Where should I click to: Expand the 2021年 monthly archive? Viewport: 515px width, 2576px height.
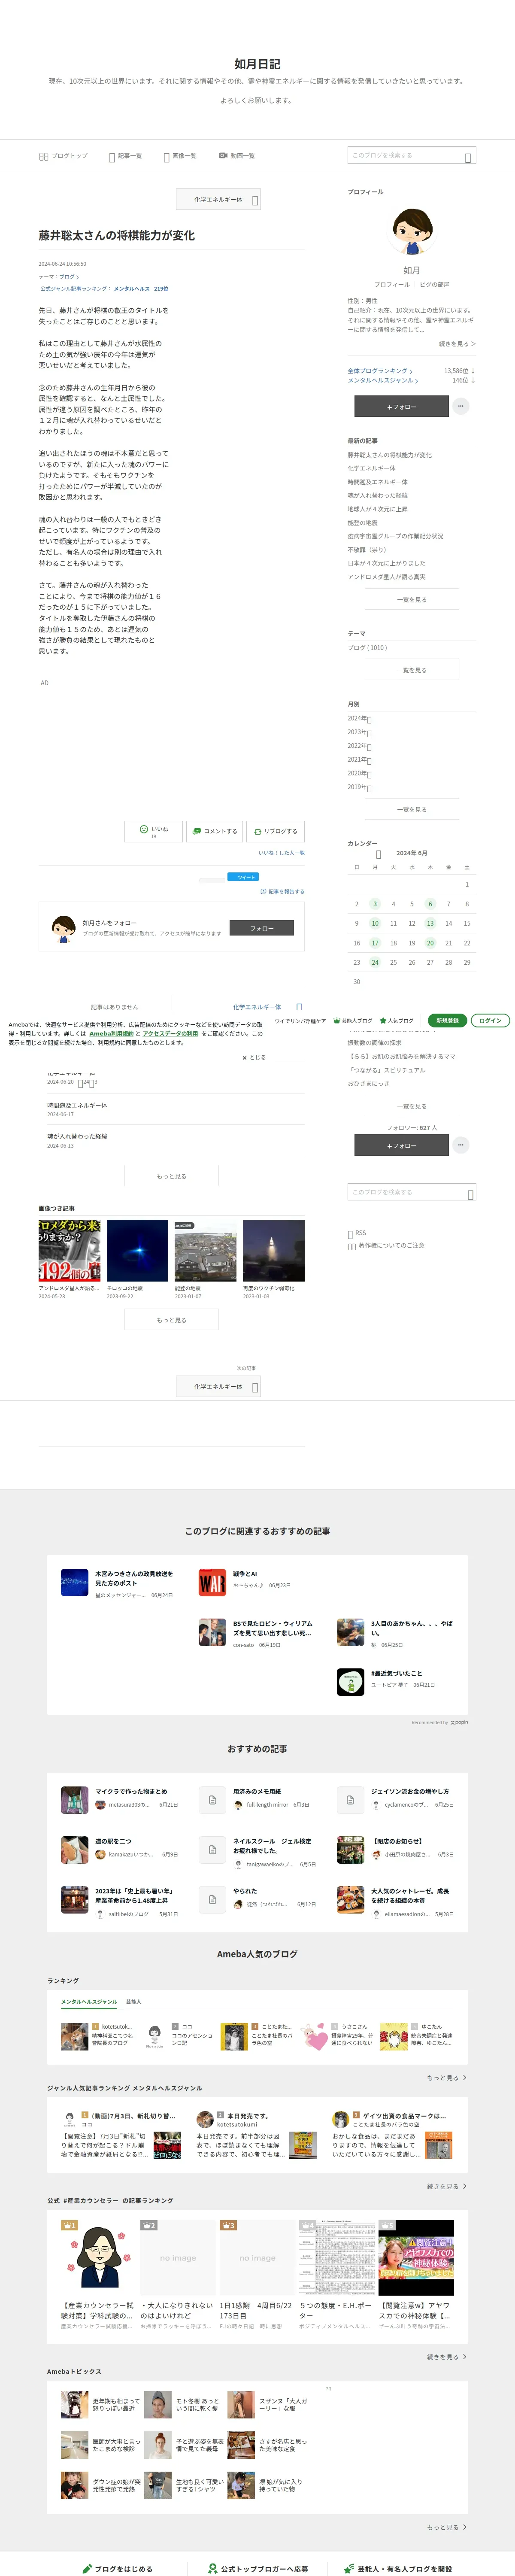pyautogui.click(x=359, y=760)
